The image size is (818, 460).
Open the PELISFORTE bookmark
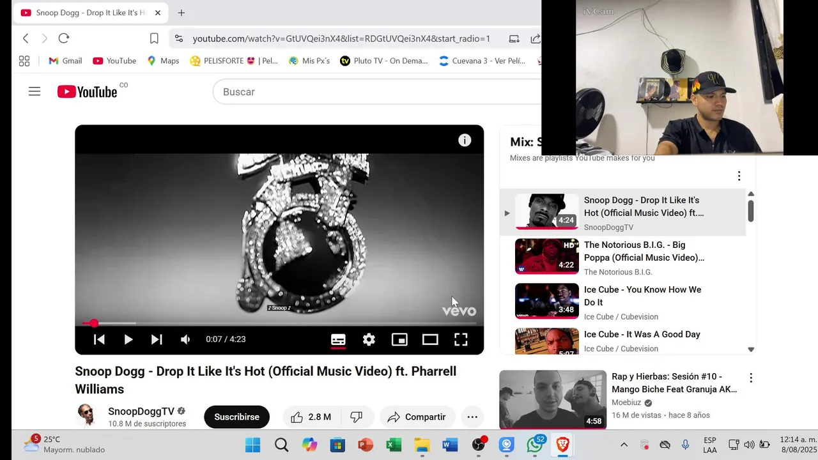pos(234,61)
